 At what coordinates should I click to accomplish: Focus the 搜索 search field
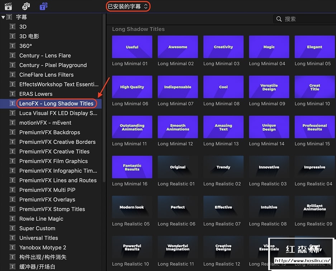(304, 19)
